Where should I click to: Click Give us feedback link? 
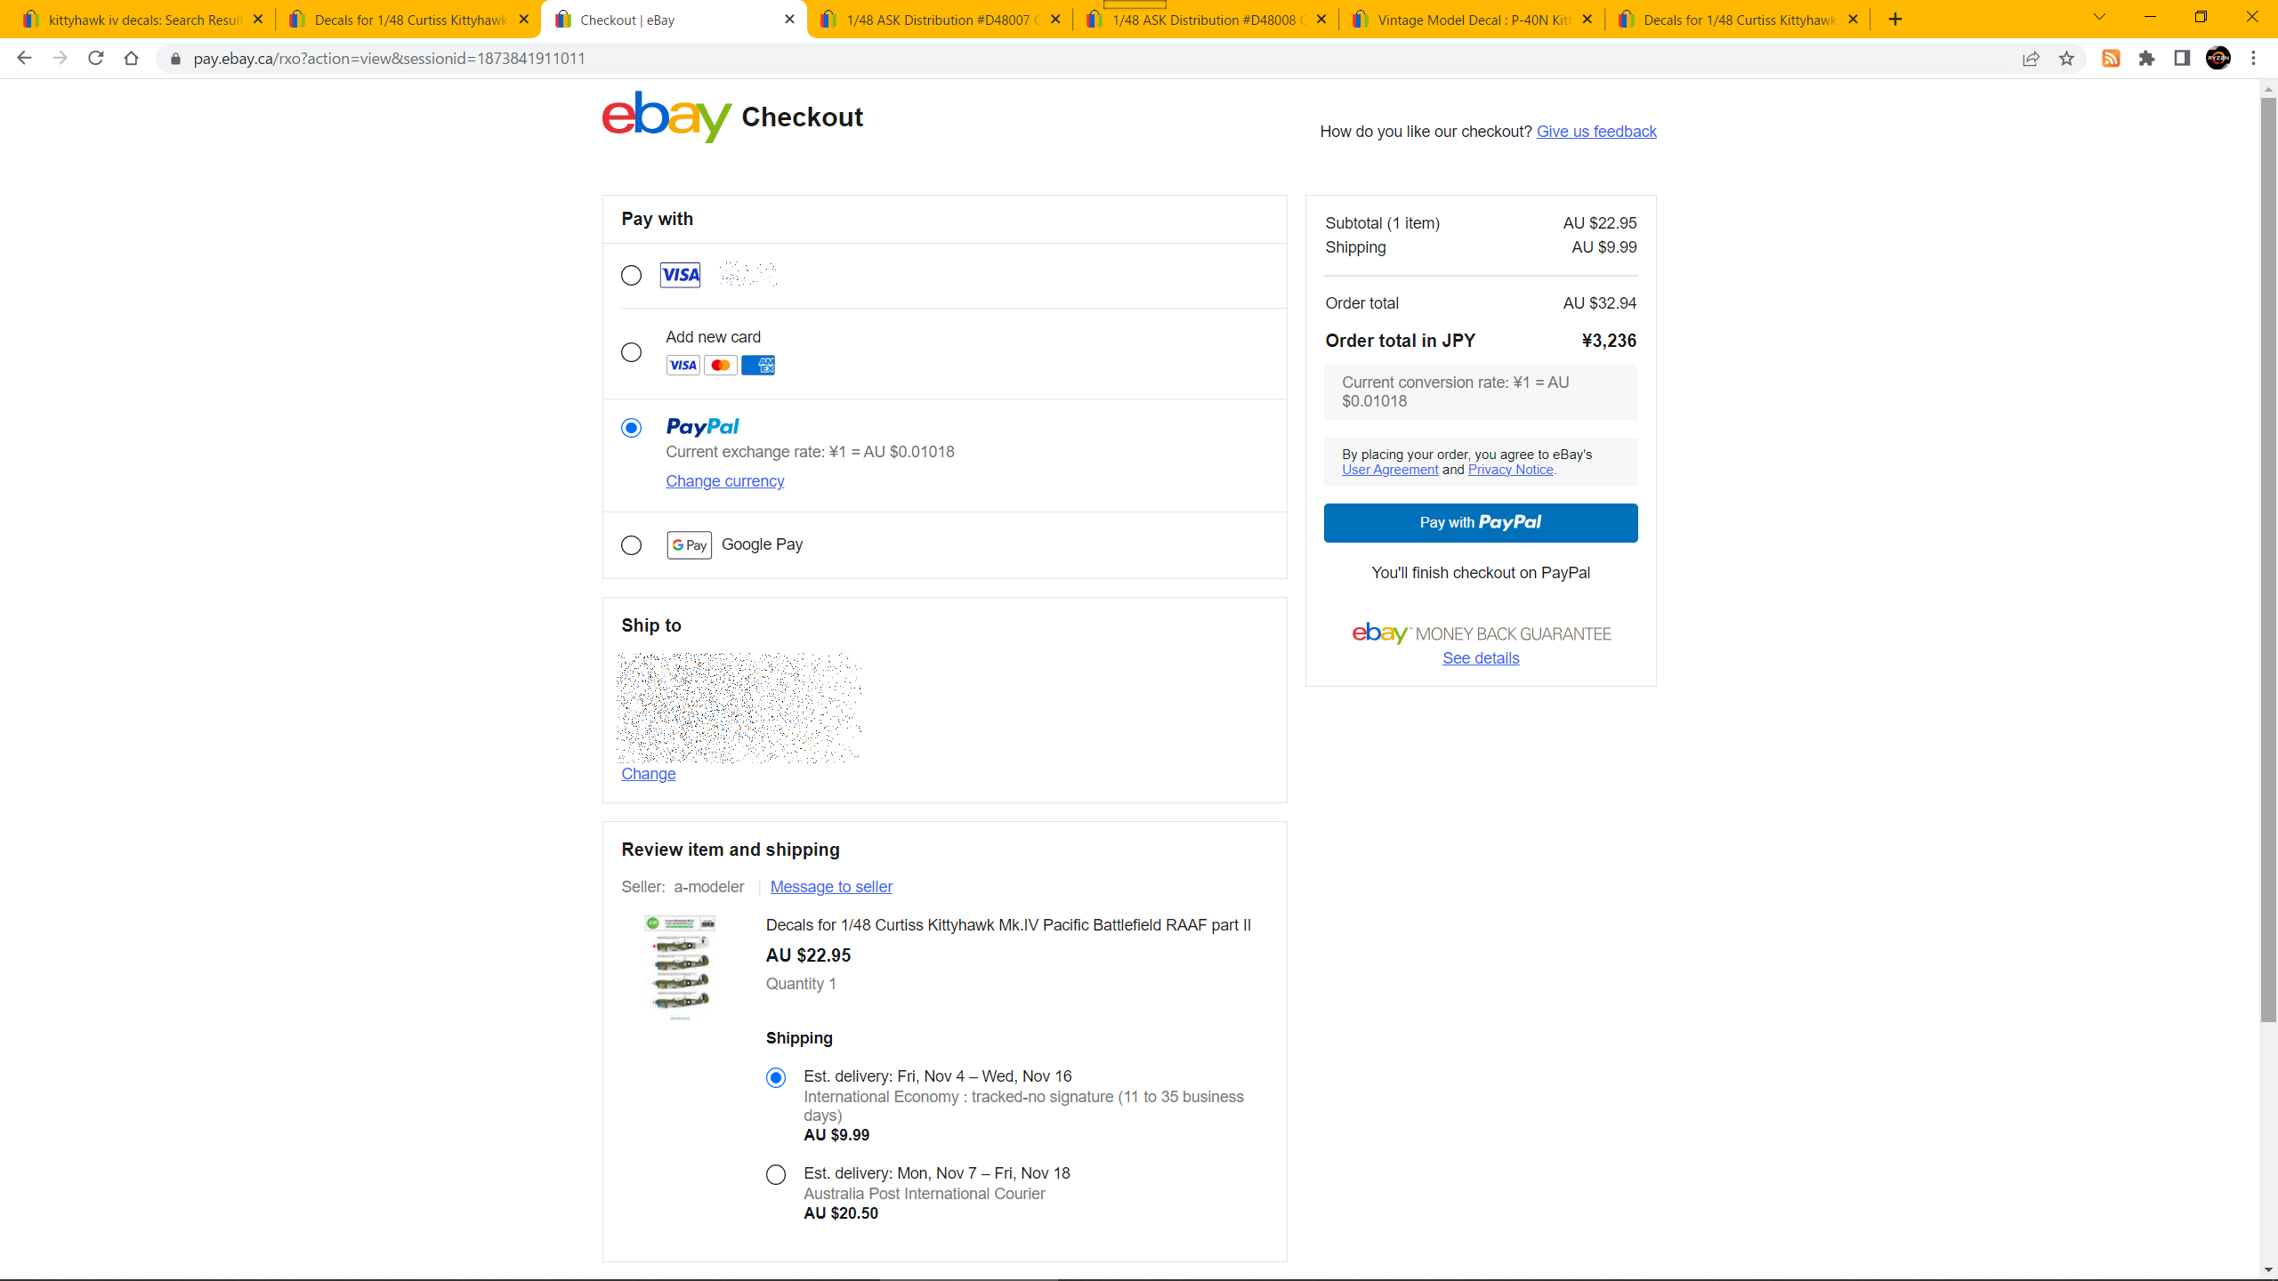point(1596,132)
